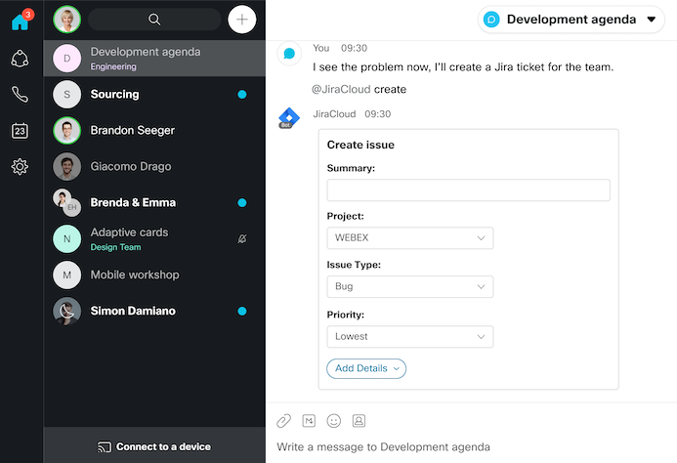This screenshot has height=463, width=677.
Task: Click the Create issue card title
Action: coord(360,145)
